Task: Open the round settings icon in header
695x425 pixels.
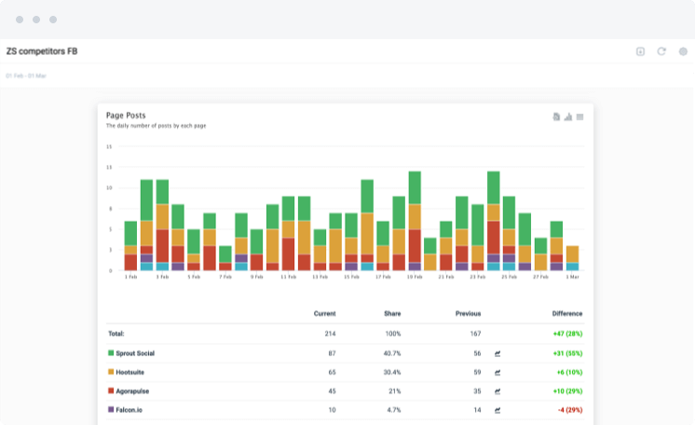Action: [x=683, y=51]
